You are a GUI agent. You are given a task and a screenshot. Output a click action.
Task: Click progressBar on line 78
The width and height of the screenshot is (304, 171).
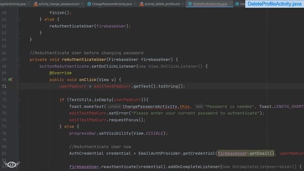point(83,133)
